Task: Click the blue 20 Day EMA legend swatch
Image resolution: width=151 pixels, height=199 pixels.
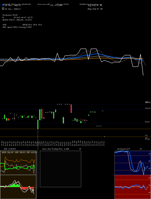Action: coord(3,5)
